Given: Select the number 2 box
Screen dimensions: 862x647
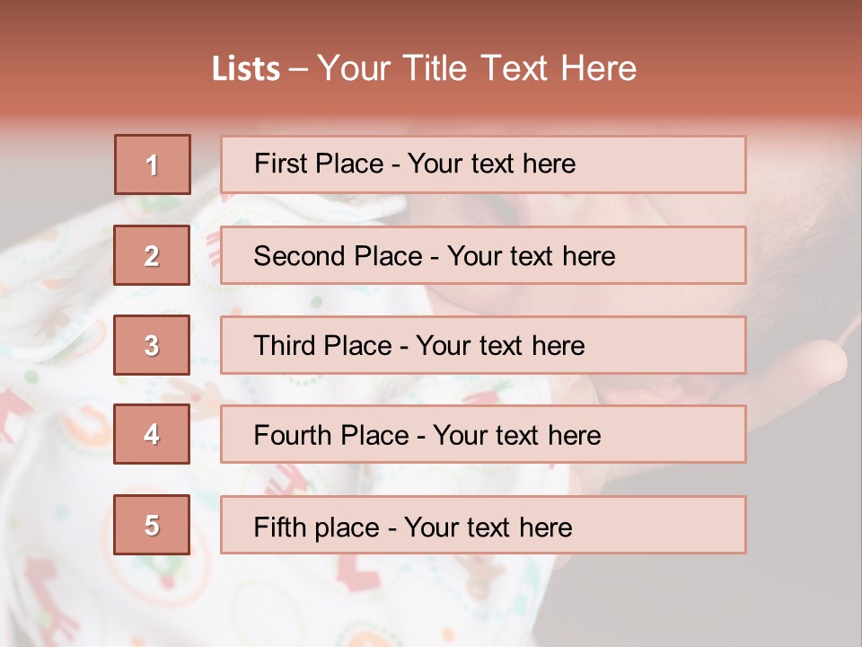Looking at the screenshot, I should click(x=152, y=255).
